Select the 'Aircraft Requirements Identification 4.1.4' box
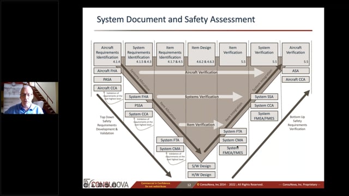Screen dimensions: 349x196 pos(107,54)
